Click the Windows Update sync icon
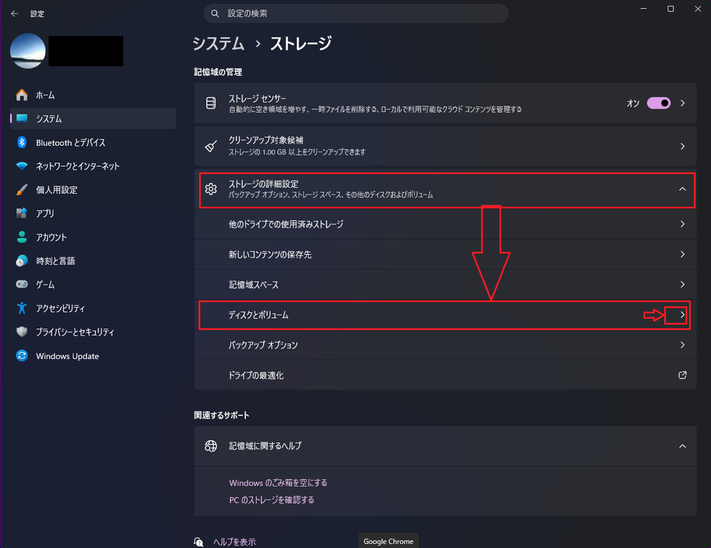Viewport: 711px width, 548px height. (x=22, y=356)
